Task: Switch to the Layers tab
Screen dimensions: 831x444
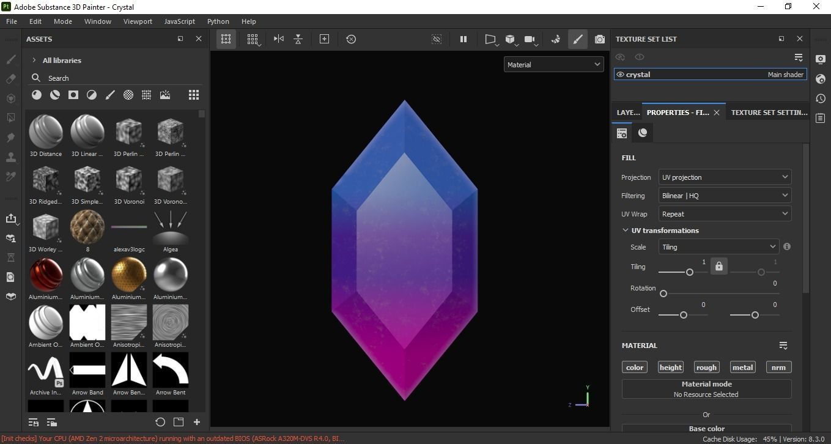Action: click(628, 113)
